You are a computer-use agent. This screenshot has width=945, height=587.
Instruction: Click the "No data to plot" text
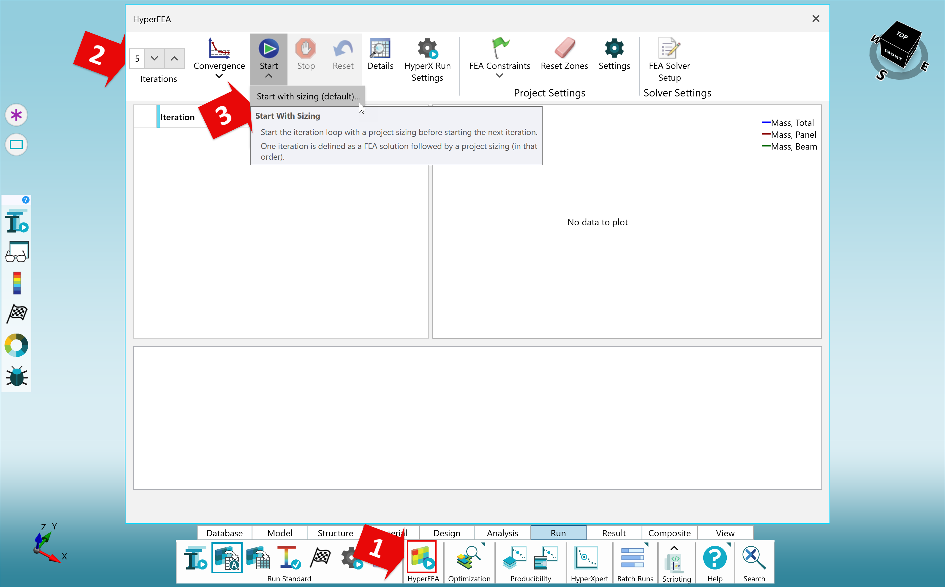coord(597,222)
